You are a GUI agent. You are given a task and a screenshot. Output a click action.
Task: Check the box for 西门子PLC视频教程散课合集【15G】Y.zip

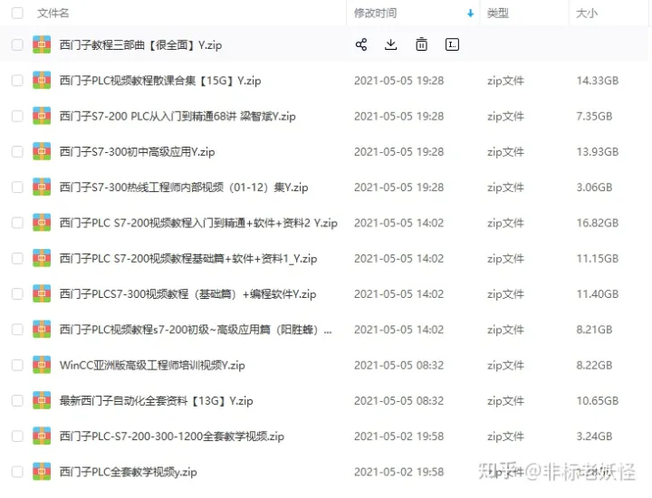coord(17,81)
